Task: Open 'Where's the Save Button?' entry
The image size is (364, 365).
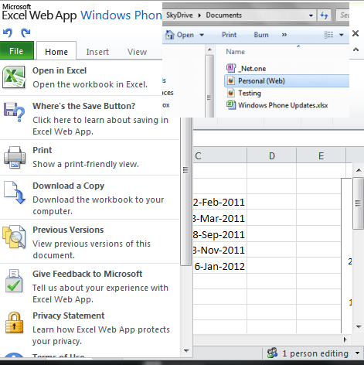Action: 83,106
